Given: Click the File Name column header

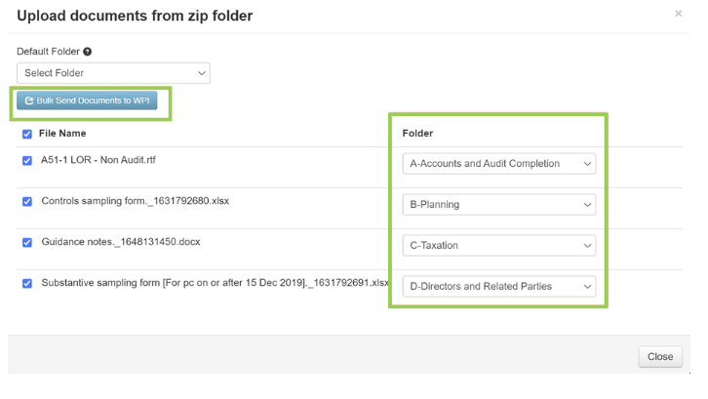Looking at the screenshot, I should (62, 134).
